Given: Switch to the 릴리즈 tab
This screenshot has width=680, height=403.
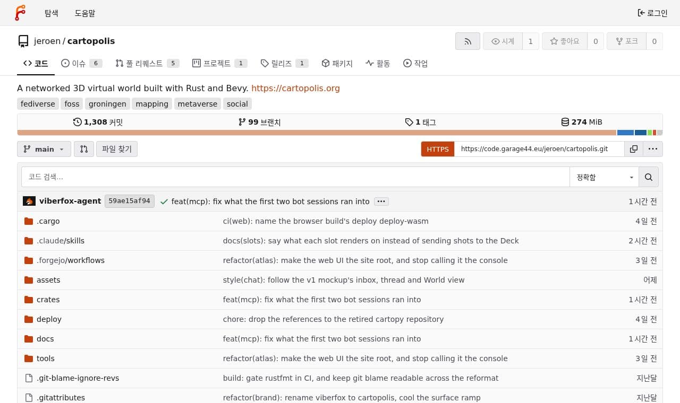Looking at the screenshot, I should click(x=284, y=64).
